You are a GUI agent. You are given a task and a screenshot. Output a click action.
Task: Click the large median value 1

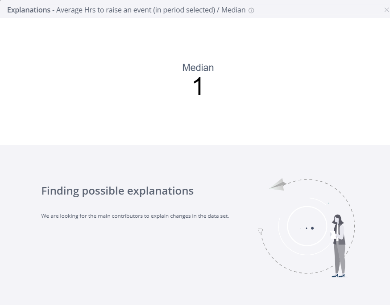pos(198,86)
